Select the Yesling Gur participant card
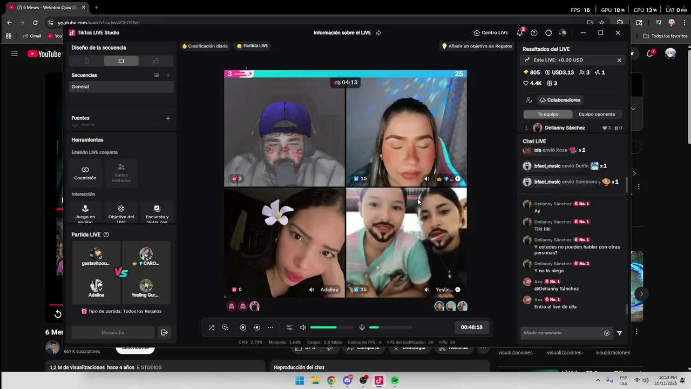Viewport: 691px width, 389px height. coord(146,288)
